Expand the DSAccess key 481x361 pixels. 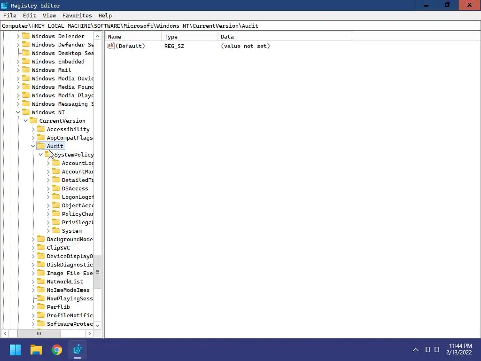(48, 188)
